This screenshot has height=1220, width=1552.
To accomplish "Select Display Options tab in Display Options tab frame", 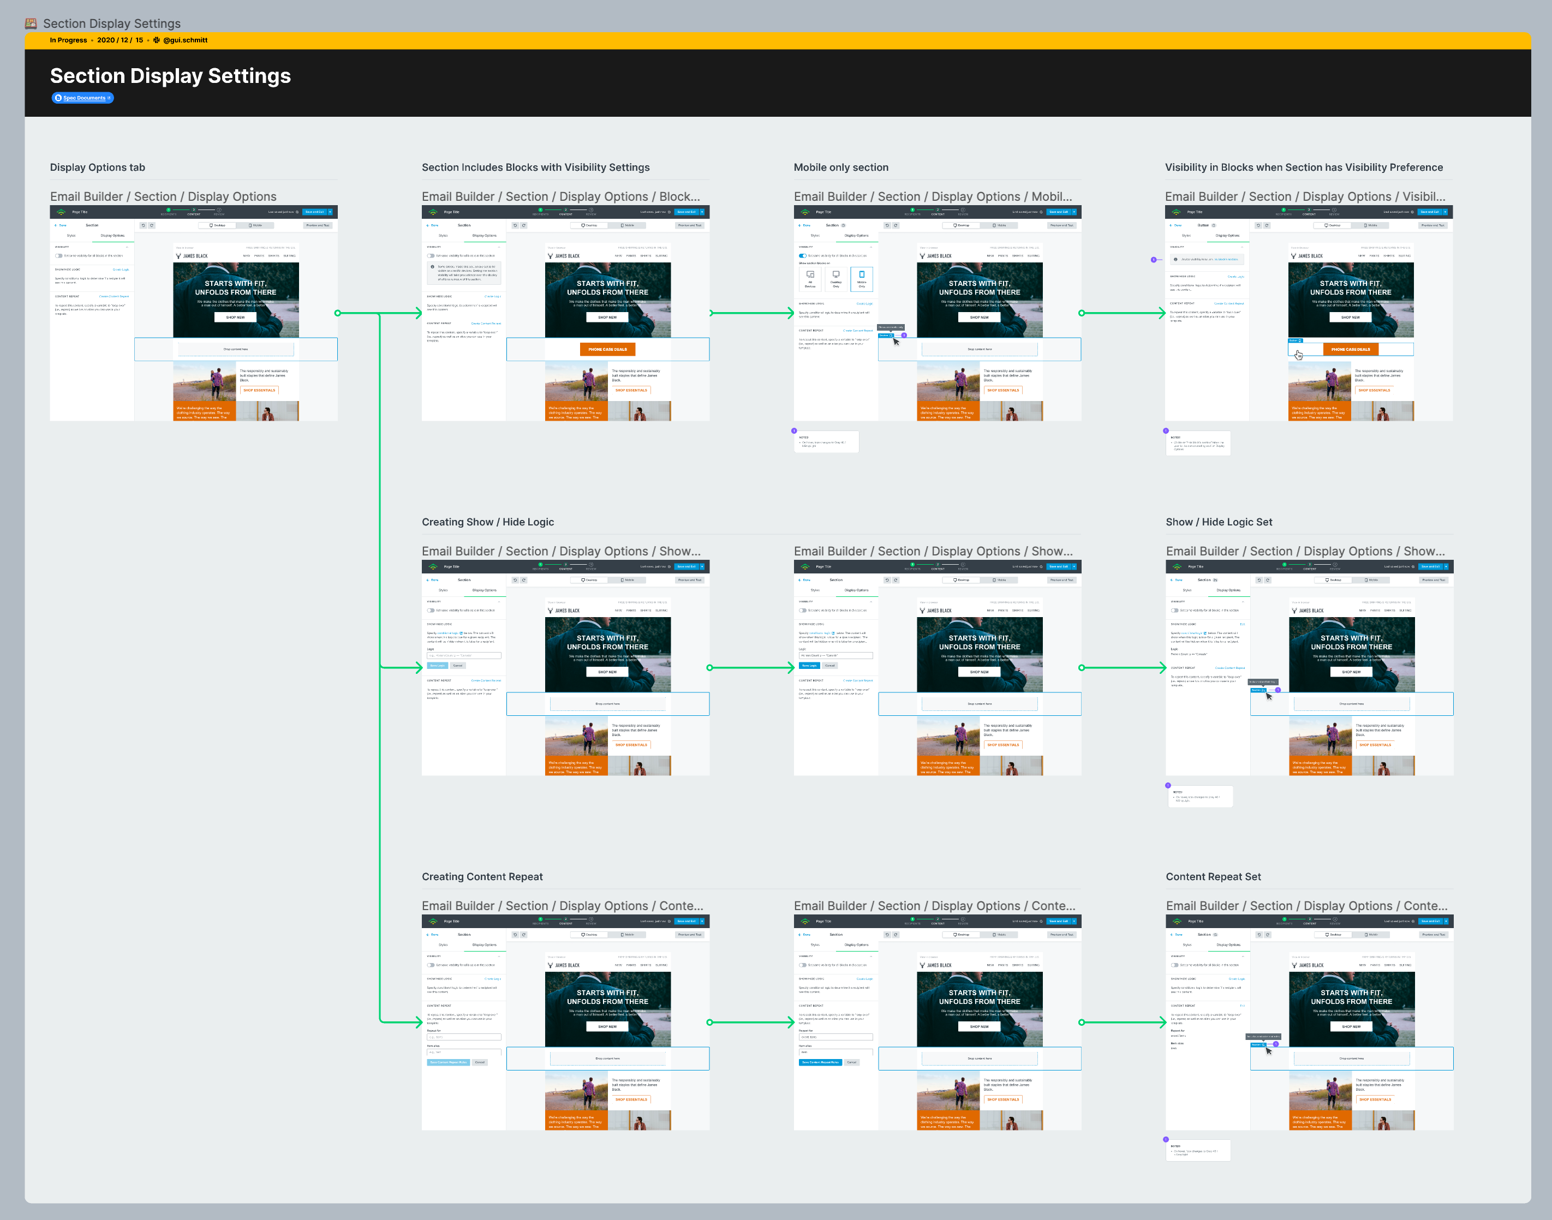I will [x=112, y=235].
